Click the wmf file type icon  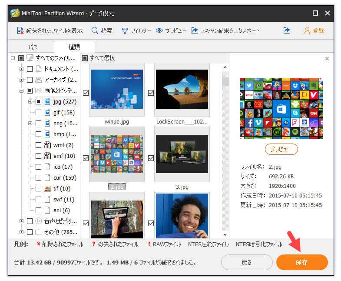coord(47,145)
